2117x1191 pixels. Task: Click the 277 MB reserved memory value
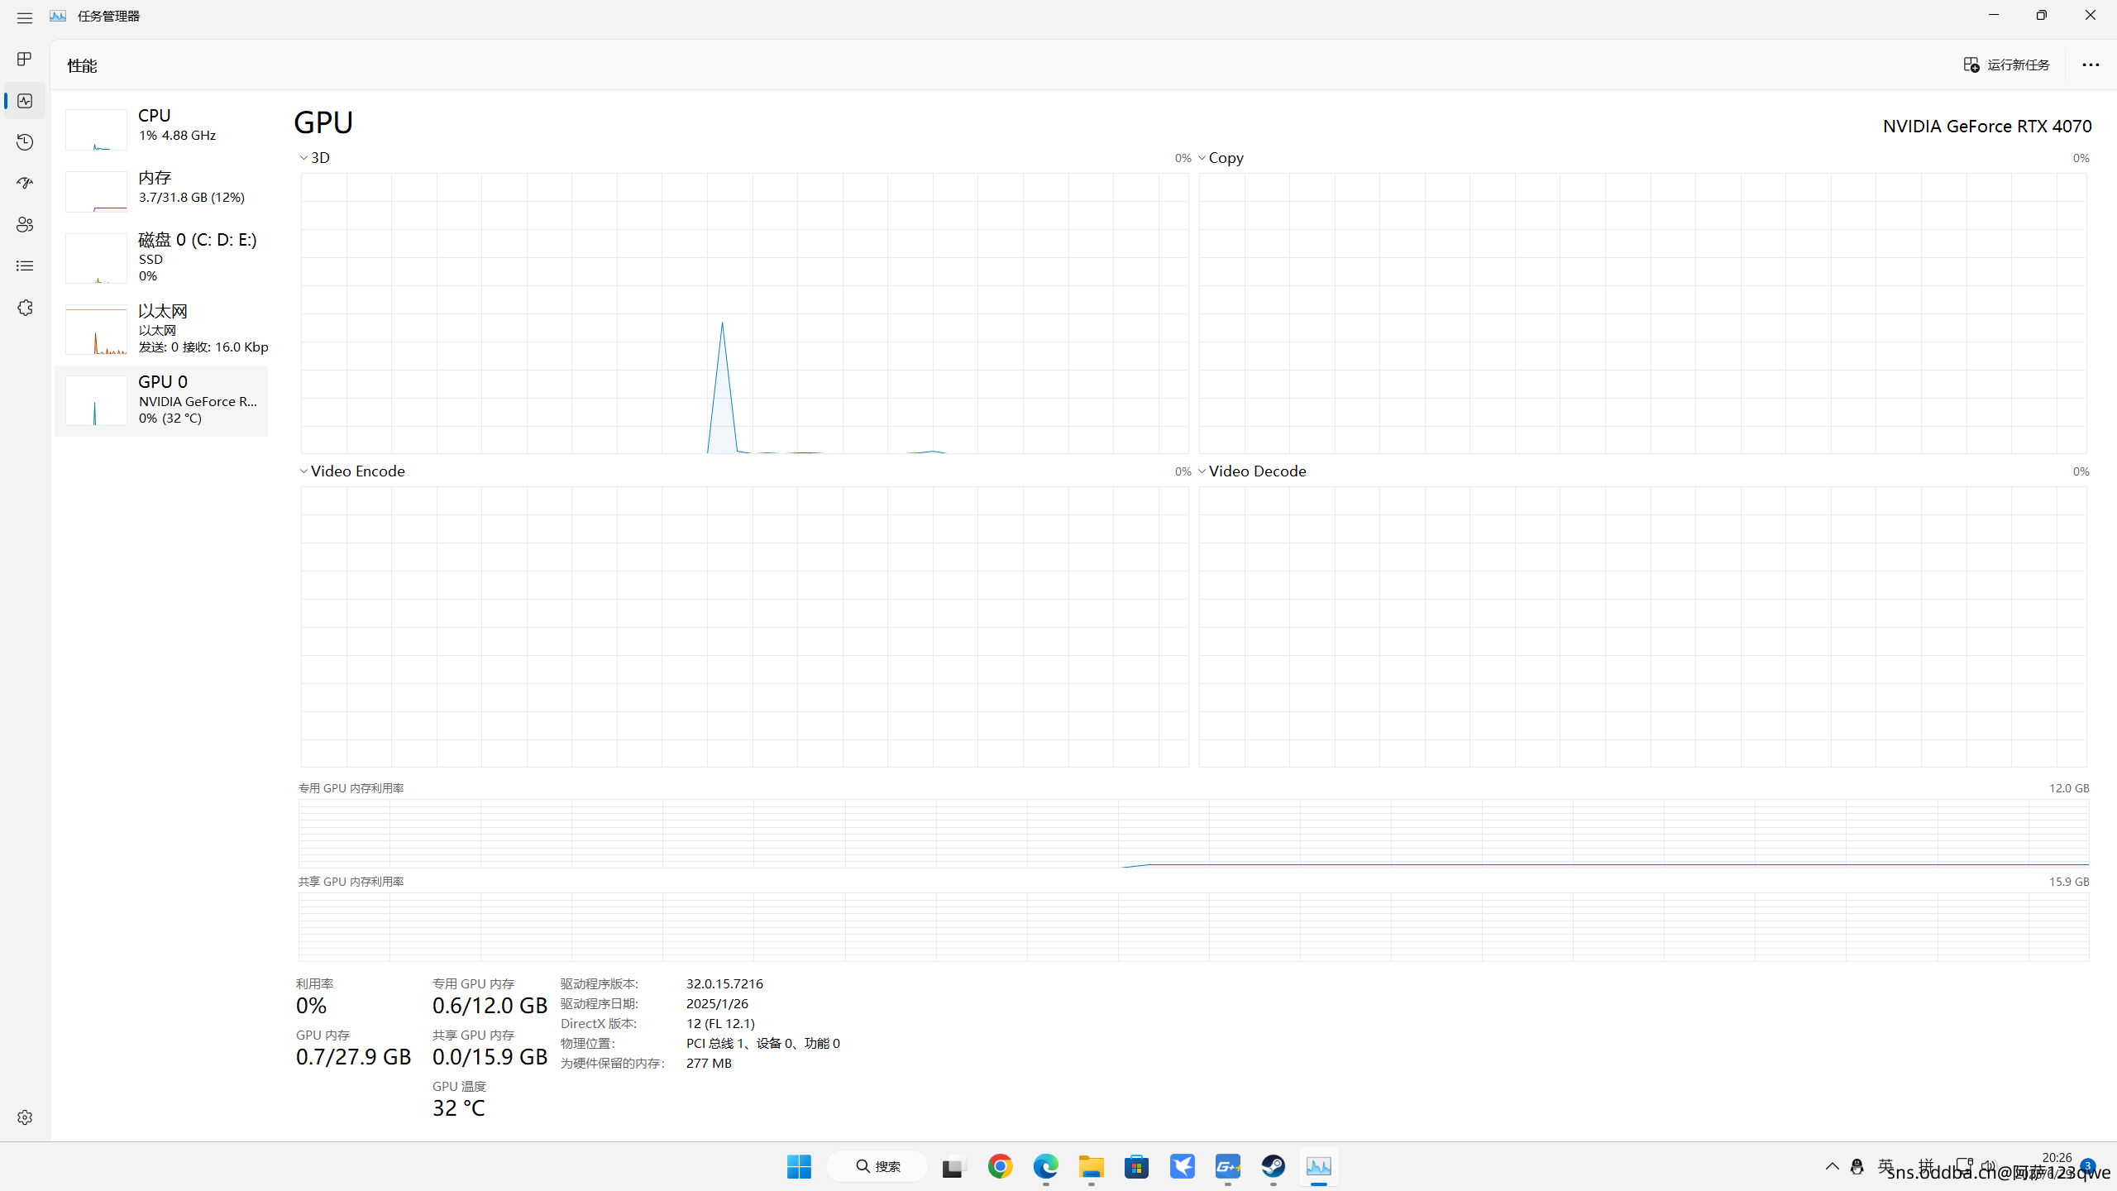[709, 1063]
